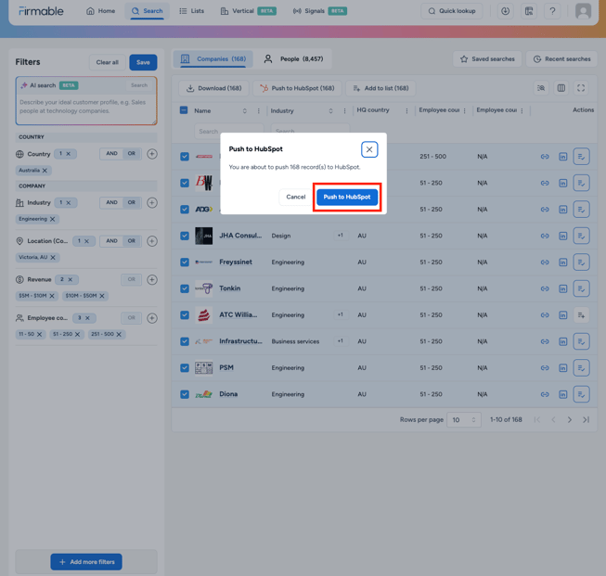Uncheck the Freyssinet row checkbox
Viewport: 606px width, 576px height.
pyautogui.click(x=185, y=262)
